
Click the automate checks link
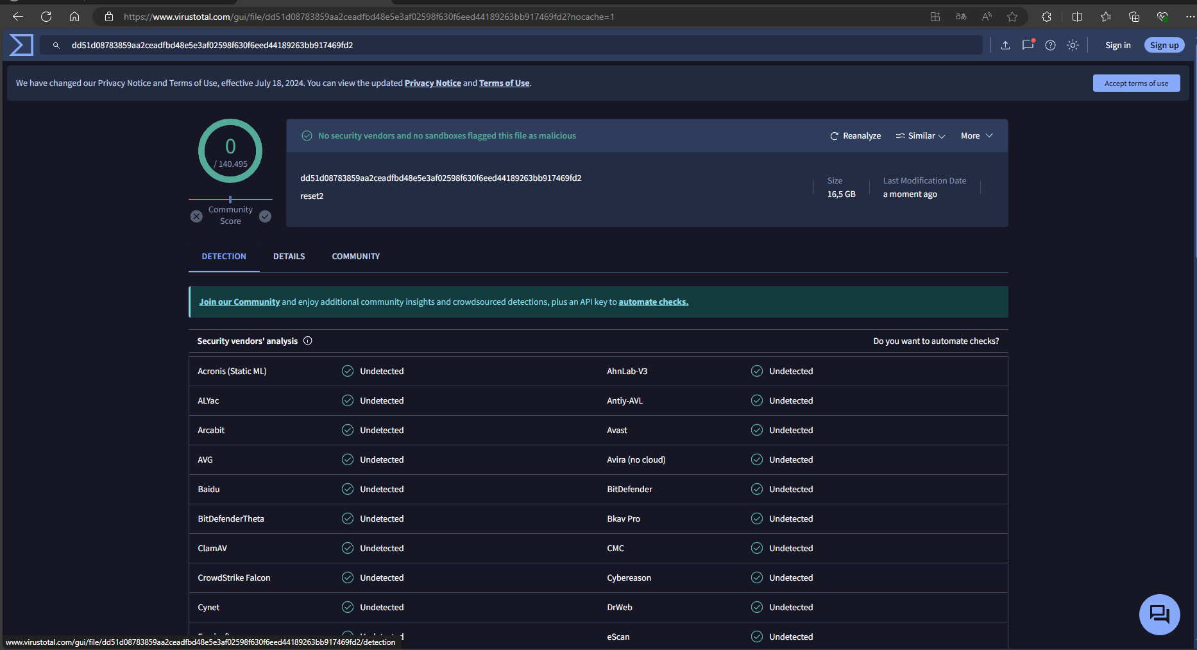pos(653,302)
